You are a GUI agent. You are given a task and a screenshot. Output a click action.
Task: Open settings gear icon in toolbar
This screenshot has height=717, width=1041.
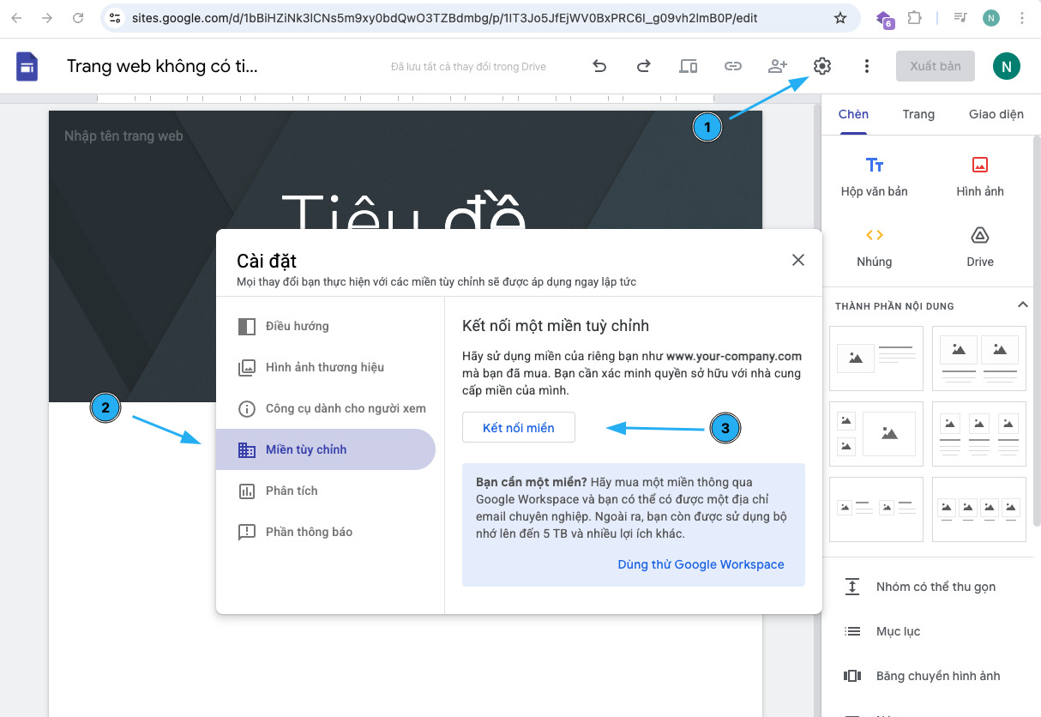click(x=822, y=66)
